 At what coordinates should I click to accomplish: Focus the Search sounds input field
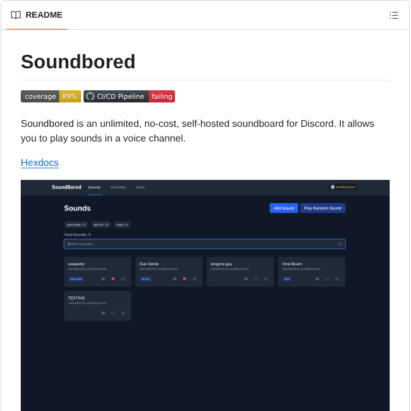click(x=204, y=244)
